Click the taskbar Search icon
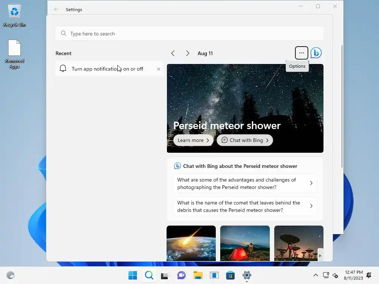 149,275
